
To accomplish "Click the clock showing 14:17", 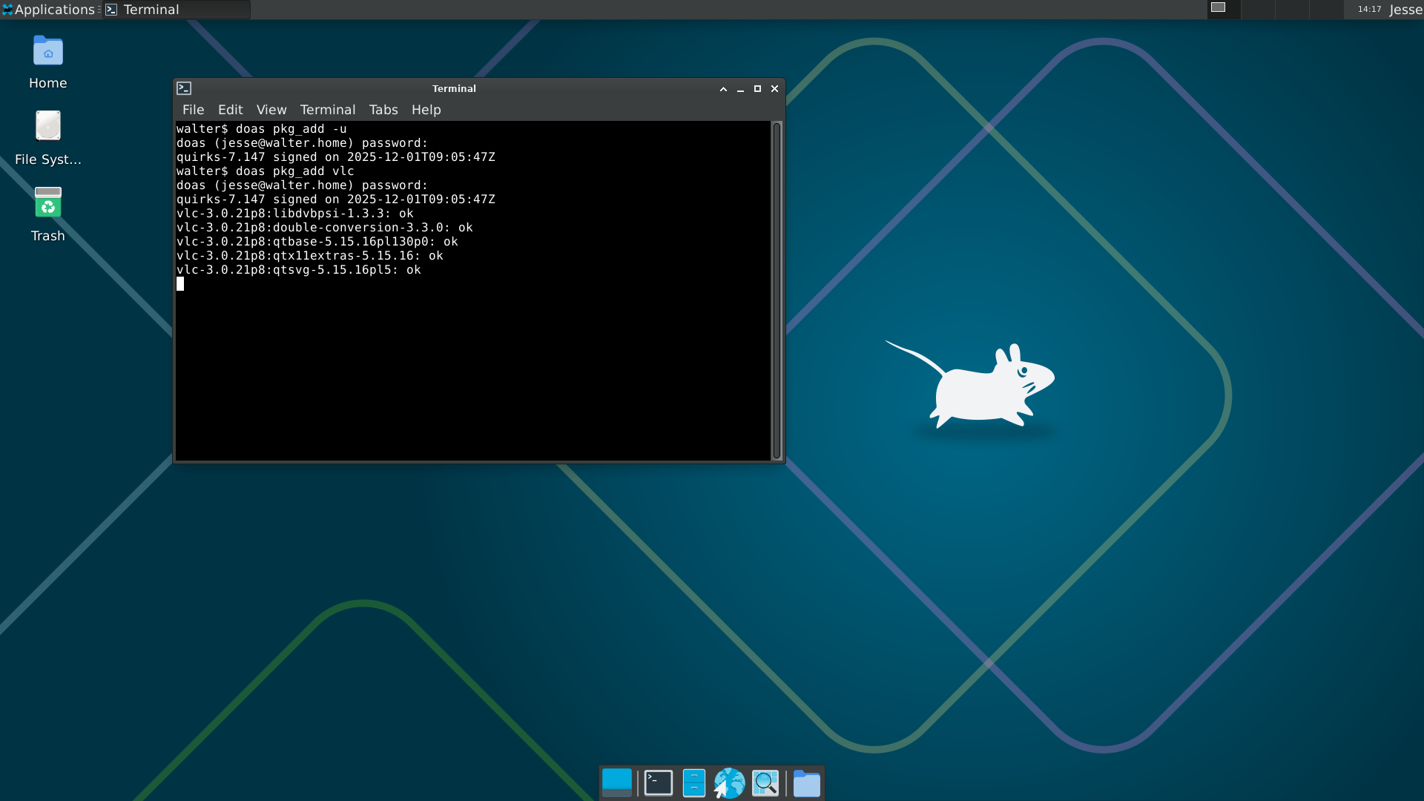I will [x=1369, y=10].
